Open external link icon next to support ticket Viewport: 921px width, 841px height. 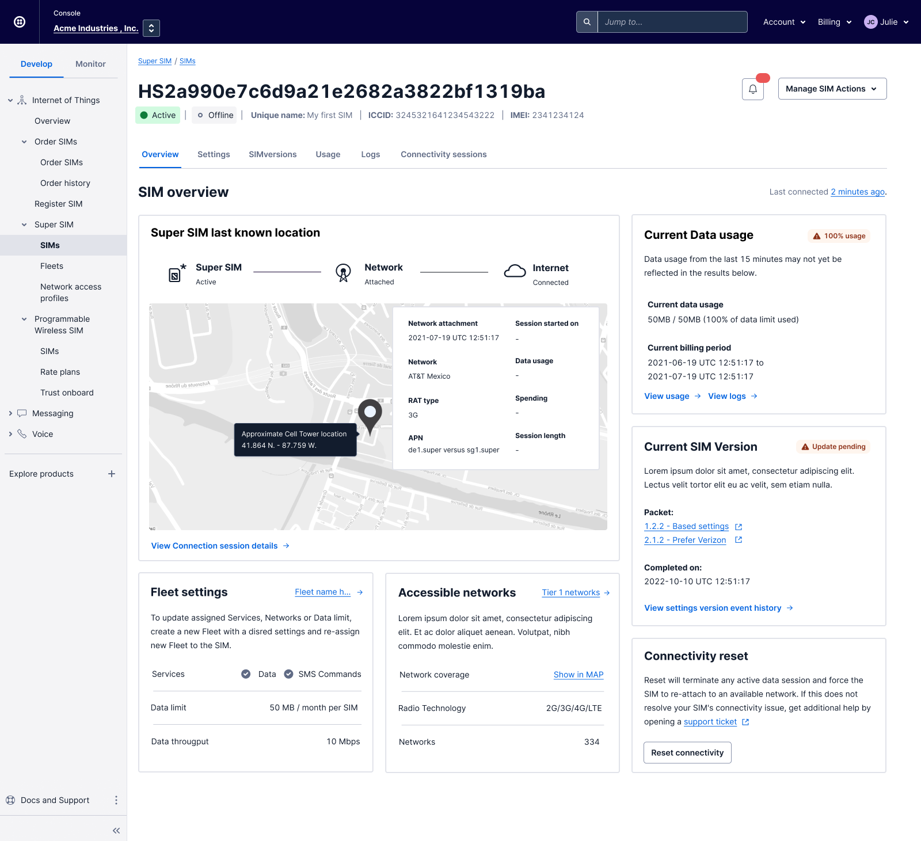(745, 722)
